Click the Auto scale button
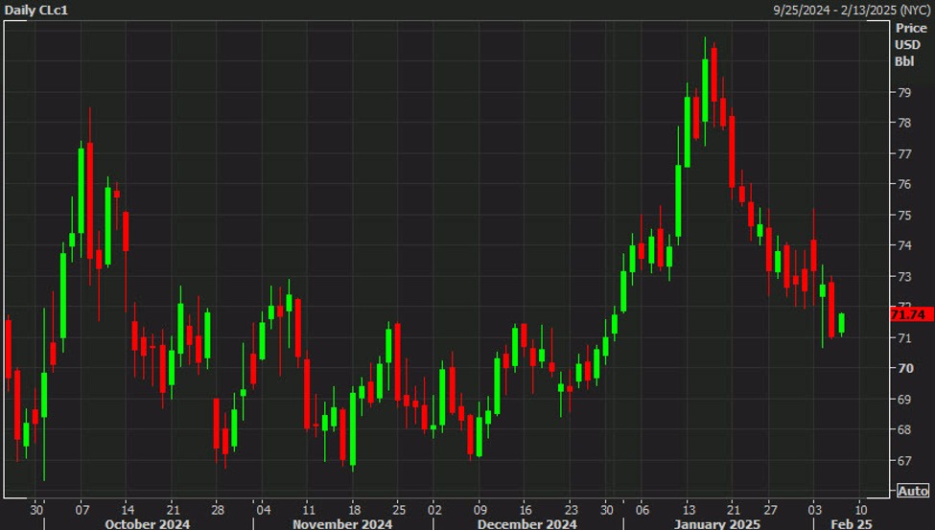Viewport: 935px width, 530px height. click(913, 491)
